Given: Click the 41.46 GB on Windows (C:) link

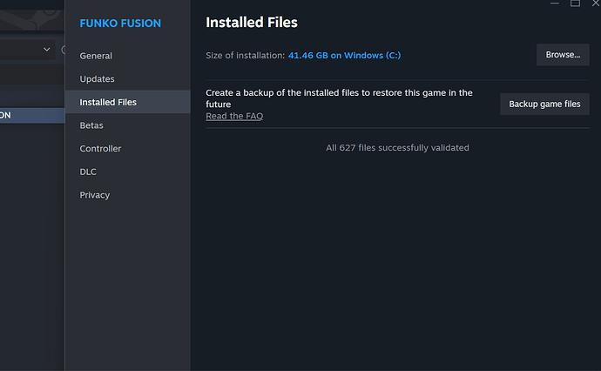Looking at the screenshot, I should point(344,56).
